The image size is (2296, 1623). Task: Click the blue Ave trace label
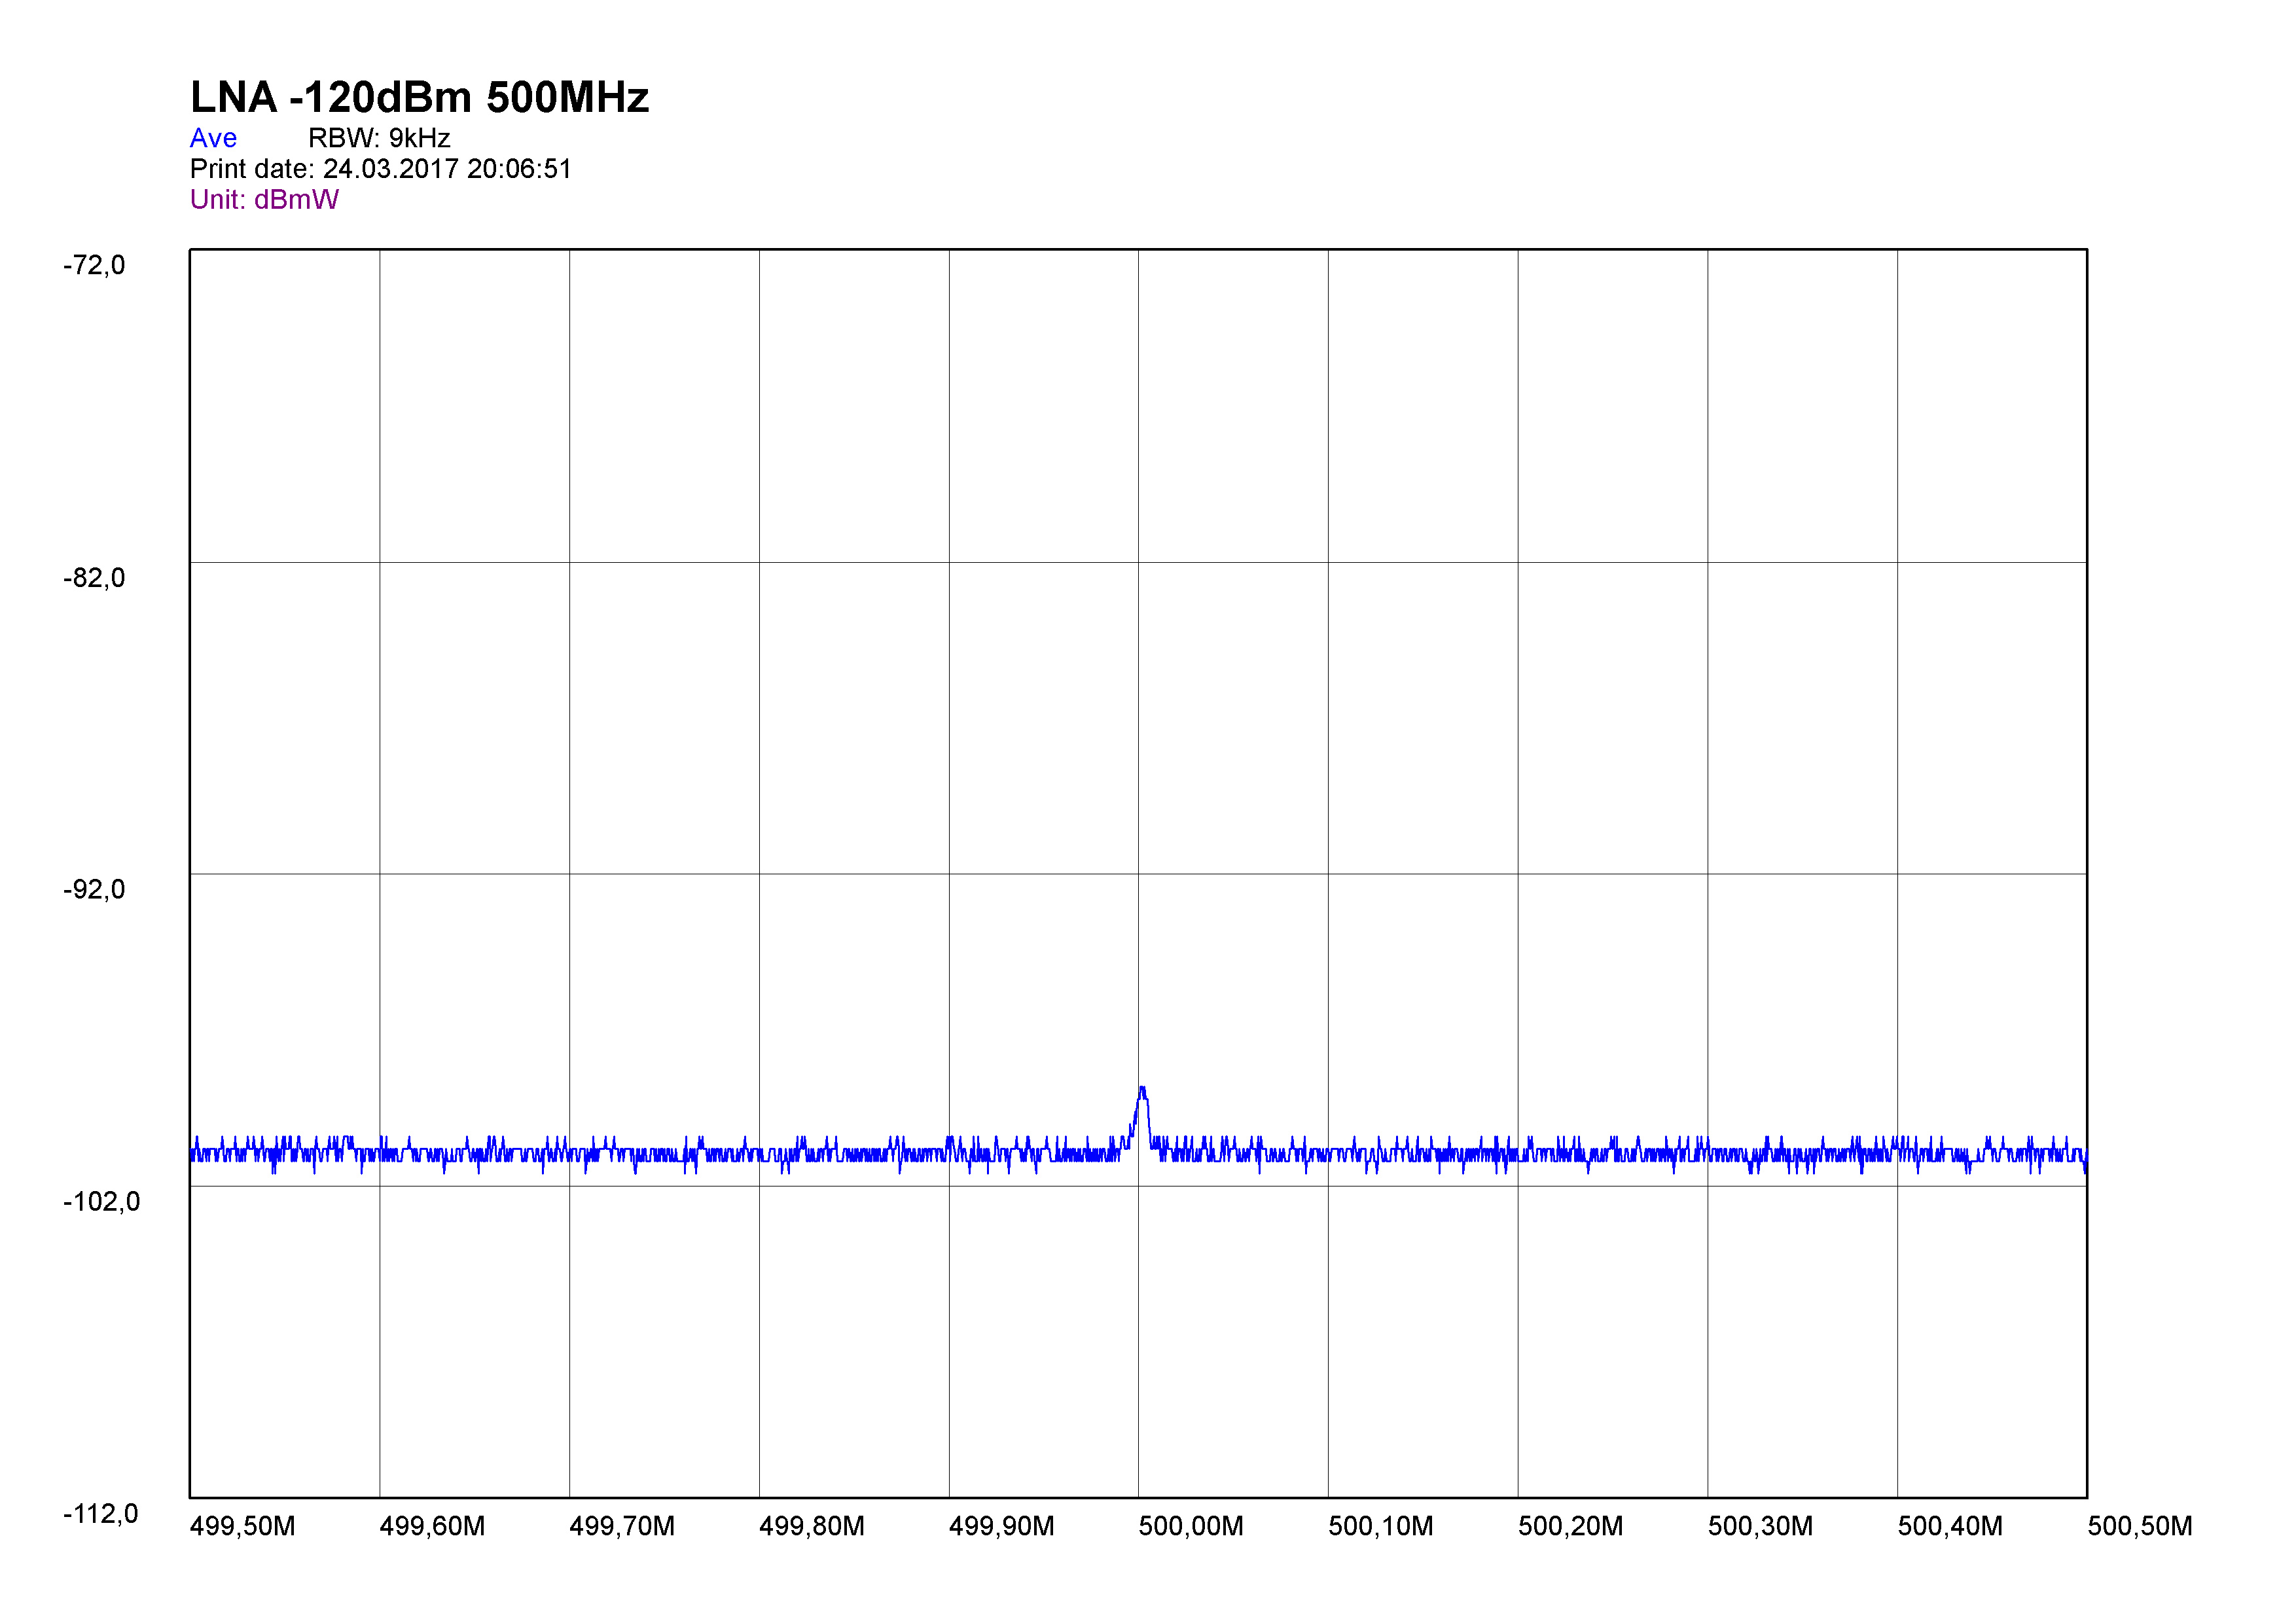coord(213,138)
